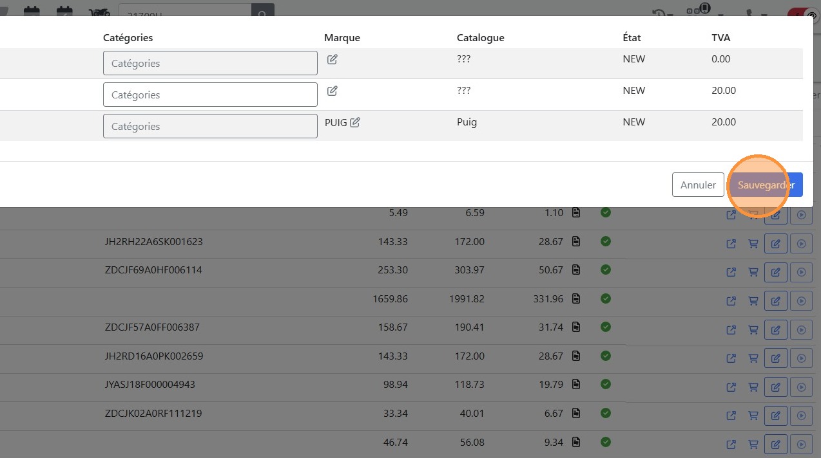Viewport: 821px width, 458px height.
Task: Edit the row with total 1991.82
Action: 776,301
